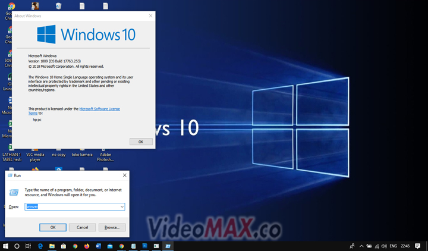Open Word from the taskbar
Viewport: 428px width, 251px height.
click(98, 246)
